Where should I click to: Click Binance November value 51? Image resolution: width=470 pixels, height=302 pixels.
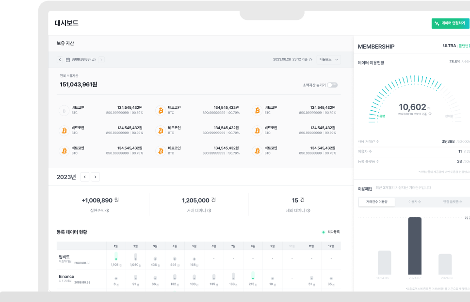pyautogui.click(x=310, y=285)
